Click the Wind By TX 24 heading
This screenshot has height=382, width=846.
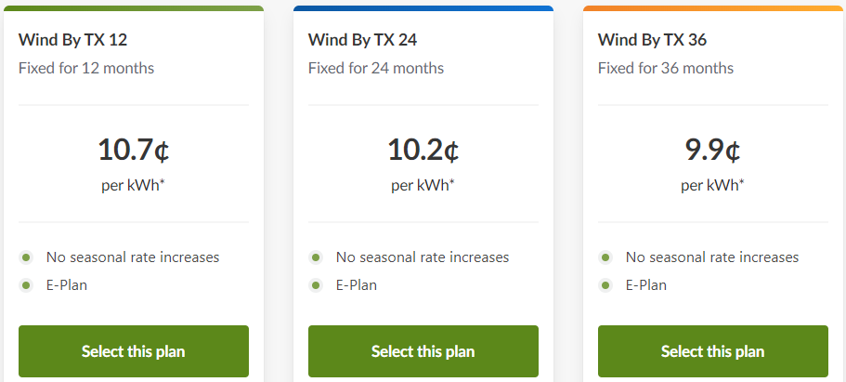(363, 39)
